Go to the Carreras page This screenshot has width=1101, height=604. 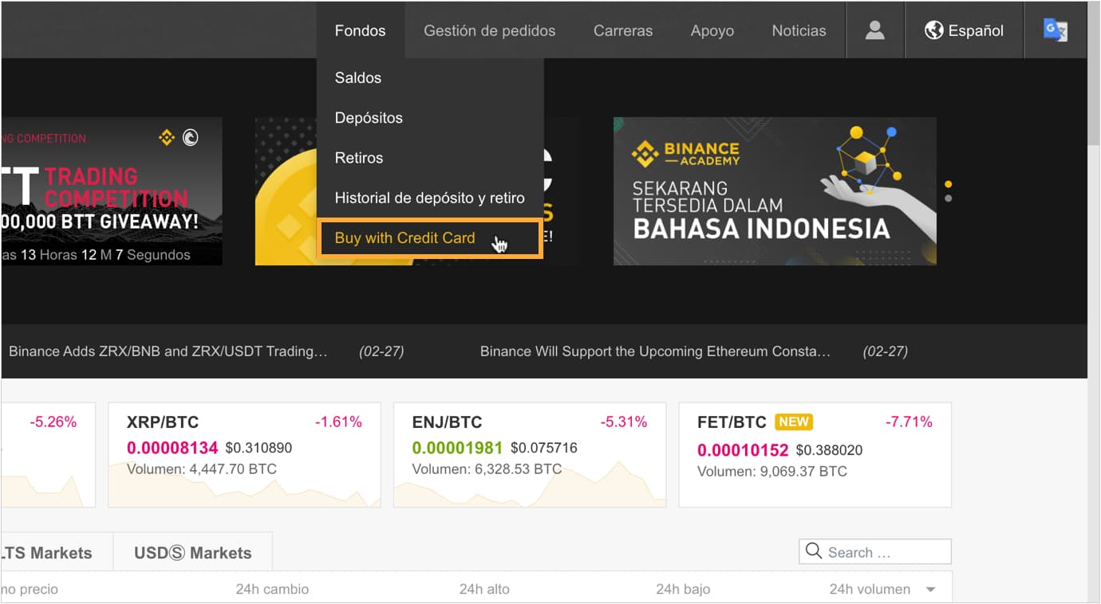pyautogui.click(x=623, y=30)
